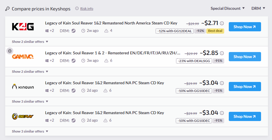Expand similar offers under K4G

pos(30,42)
